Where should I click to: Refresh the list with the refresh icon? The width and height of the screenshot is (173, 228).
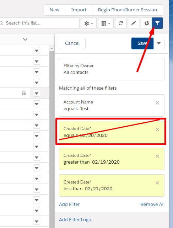click(x=121, y=23)
